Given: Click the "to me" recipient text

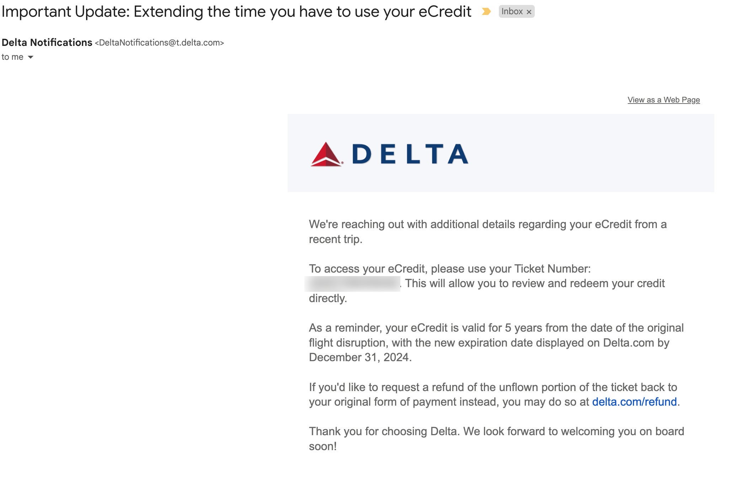Looking at the screenshot, I should pyautogui.click(x=12, y=57).
